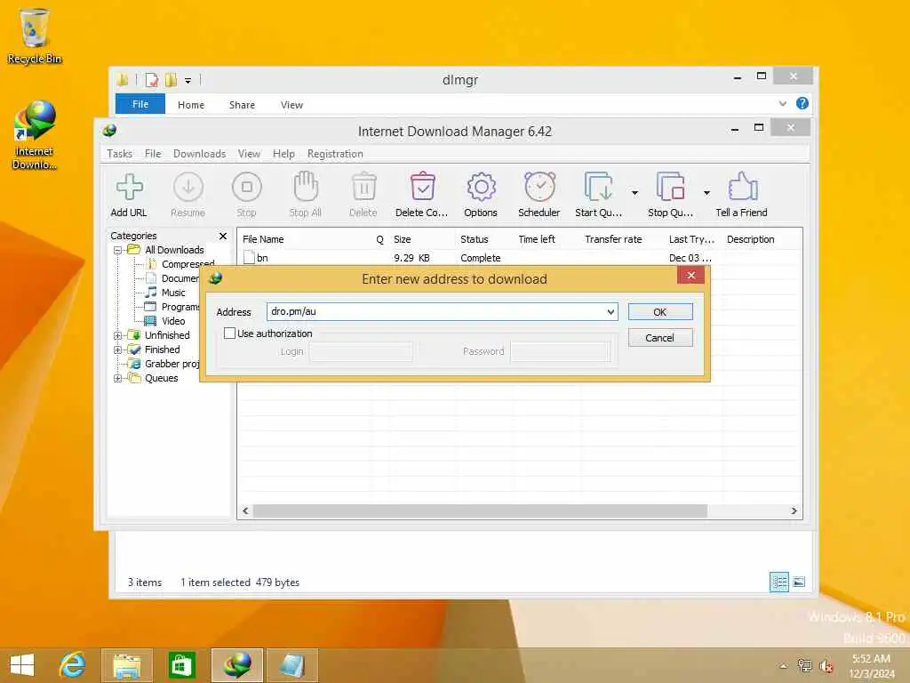910x683 pixels.
Task: Check the Use authorization checkbox
Action: point(230,333)
